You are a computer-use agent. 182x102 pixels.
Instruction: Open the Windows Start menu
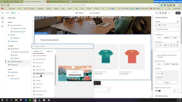coord(2,100)
